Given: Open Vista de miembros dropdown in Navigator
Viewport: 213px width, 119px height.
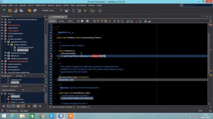Looking at the screenshot, I should [x=13, y=90].
